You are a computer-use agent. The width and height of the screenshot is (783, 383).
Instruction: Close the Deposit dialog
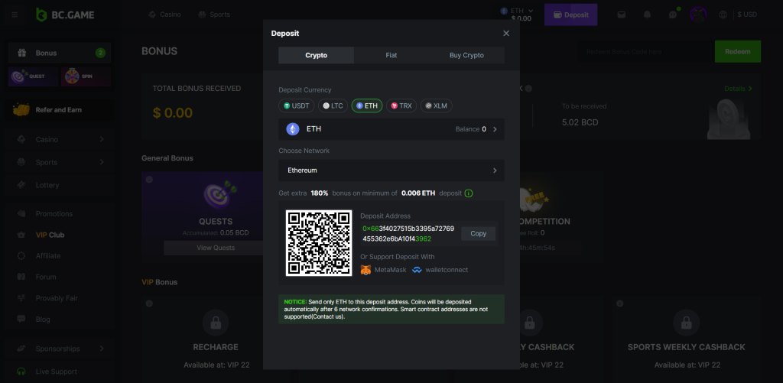click(506, 34)
